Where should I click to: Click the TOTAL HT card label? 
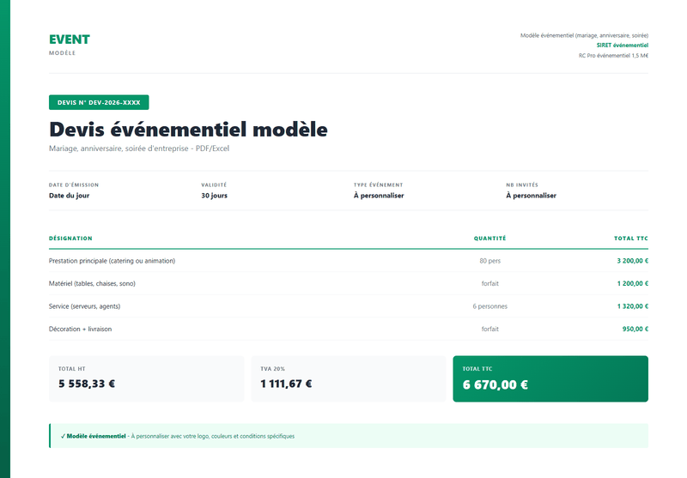click(72, 369)
